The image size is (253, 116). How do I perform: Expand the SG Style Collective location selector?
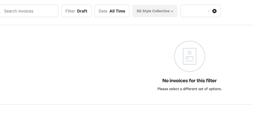coord(155,11)
